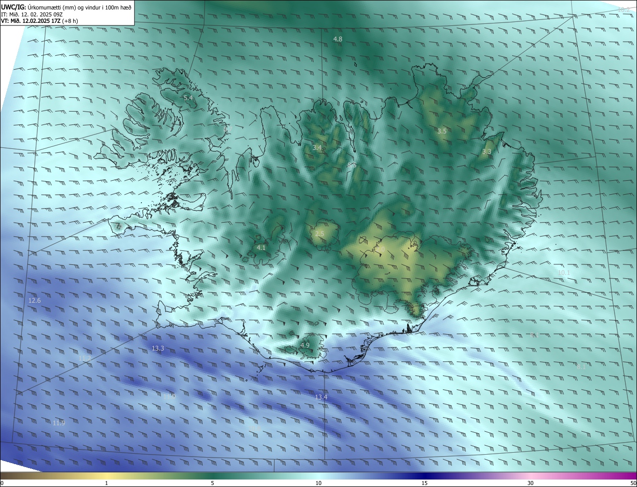The image size is (637, 487).
Task: Click the 10 tick on the color scale
Action: [318, 483]
